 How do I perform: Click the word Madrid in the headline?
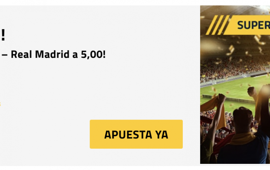click(x=52, y=54)
